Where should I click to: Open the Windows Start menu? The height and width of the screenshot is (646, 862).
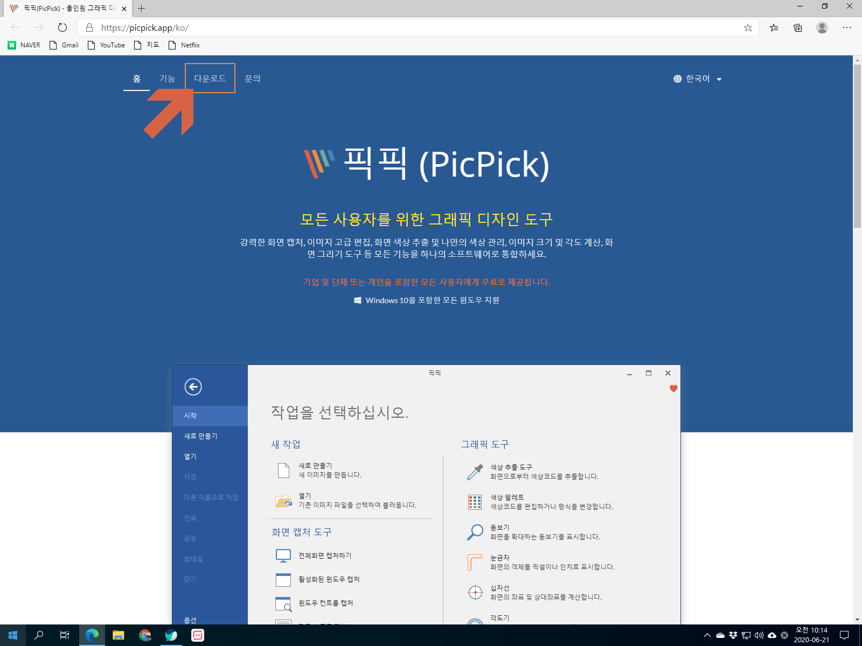point(13,635)
